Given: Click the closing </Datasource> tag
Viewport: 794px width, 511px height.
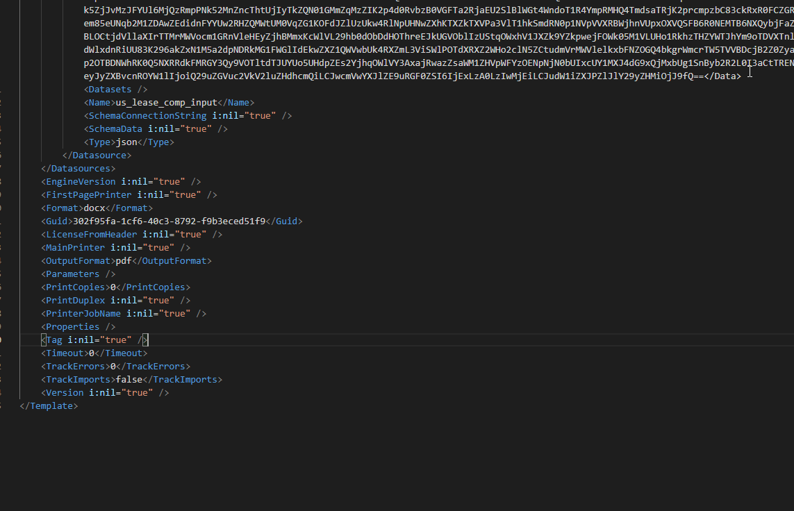Looking at the screenshot, I should 97,155.
